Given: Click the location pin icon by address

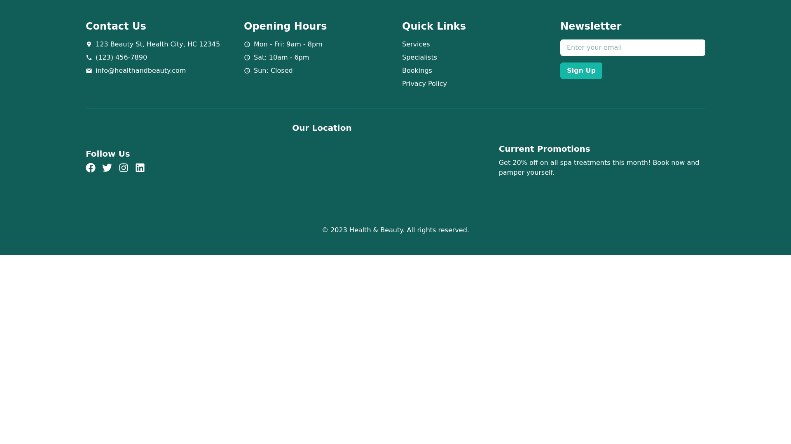Looking at the screenshot, I should [89, 44].
